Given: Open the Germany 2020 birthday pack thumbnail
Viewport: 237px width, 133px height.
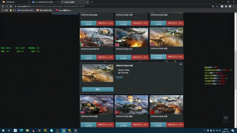Looking at the screenshot, I should 131,105.
